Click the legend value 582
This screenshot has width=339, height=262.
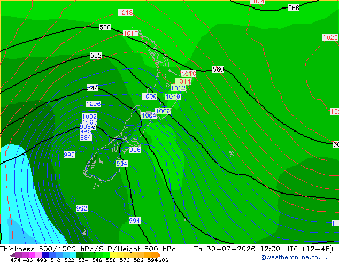point(138,260)
